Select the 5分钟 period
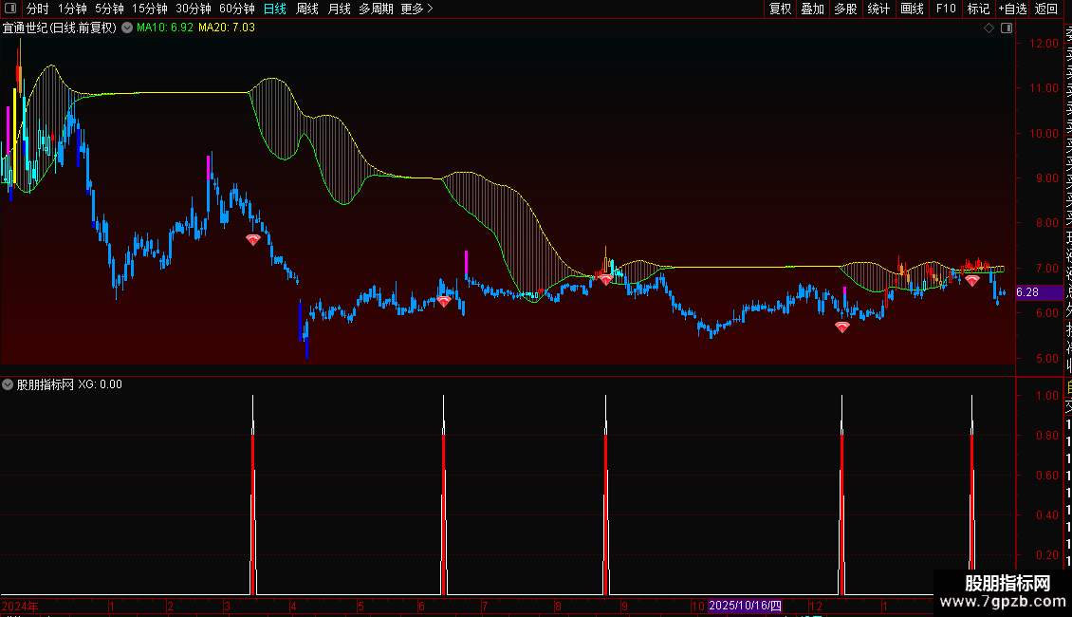The image size is (1072, 617). [109, 9]
